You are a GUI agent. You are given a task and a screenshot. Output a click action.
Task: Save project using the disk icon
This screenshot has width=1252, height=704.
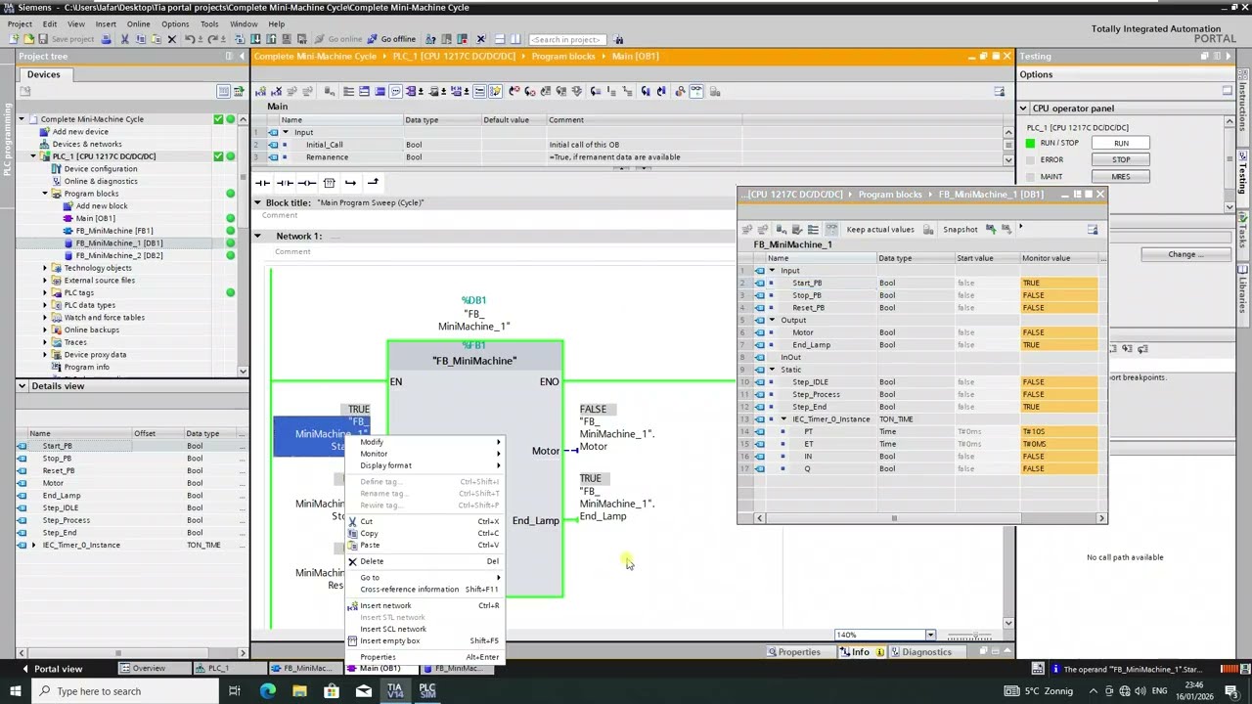[x=43, y=39]
